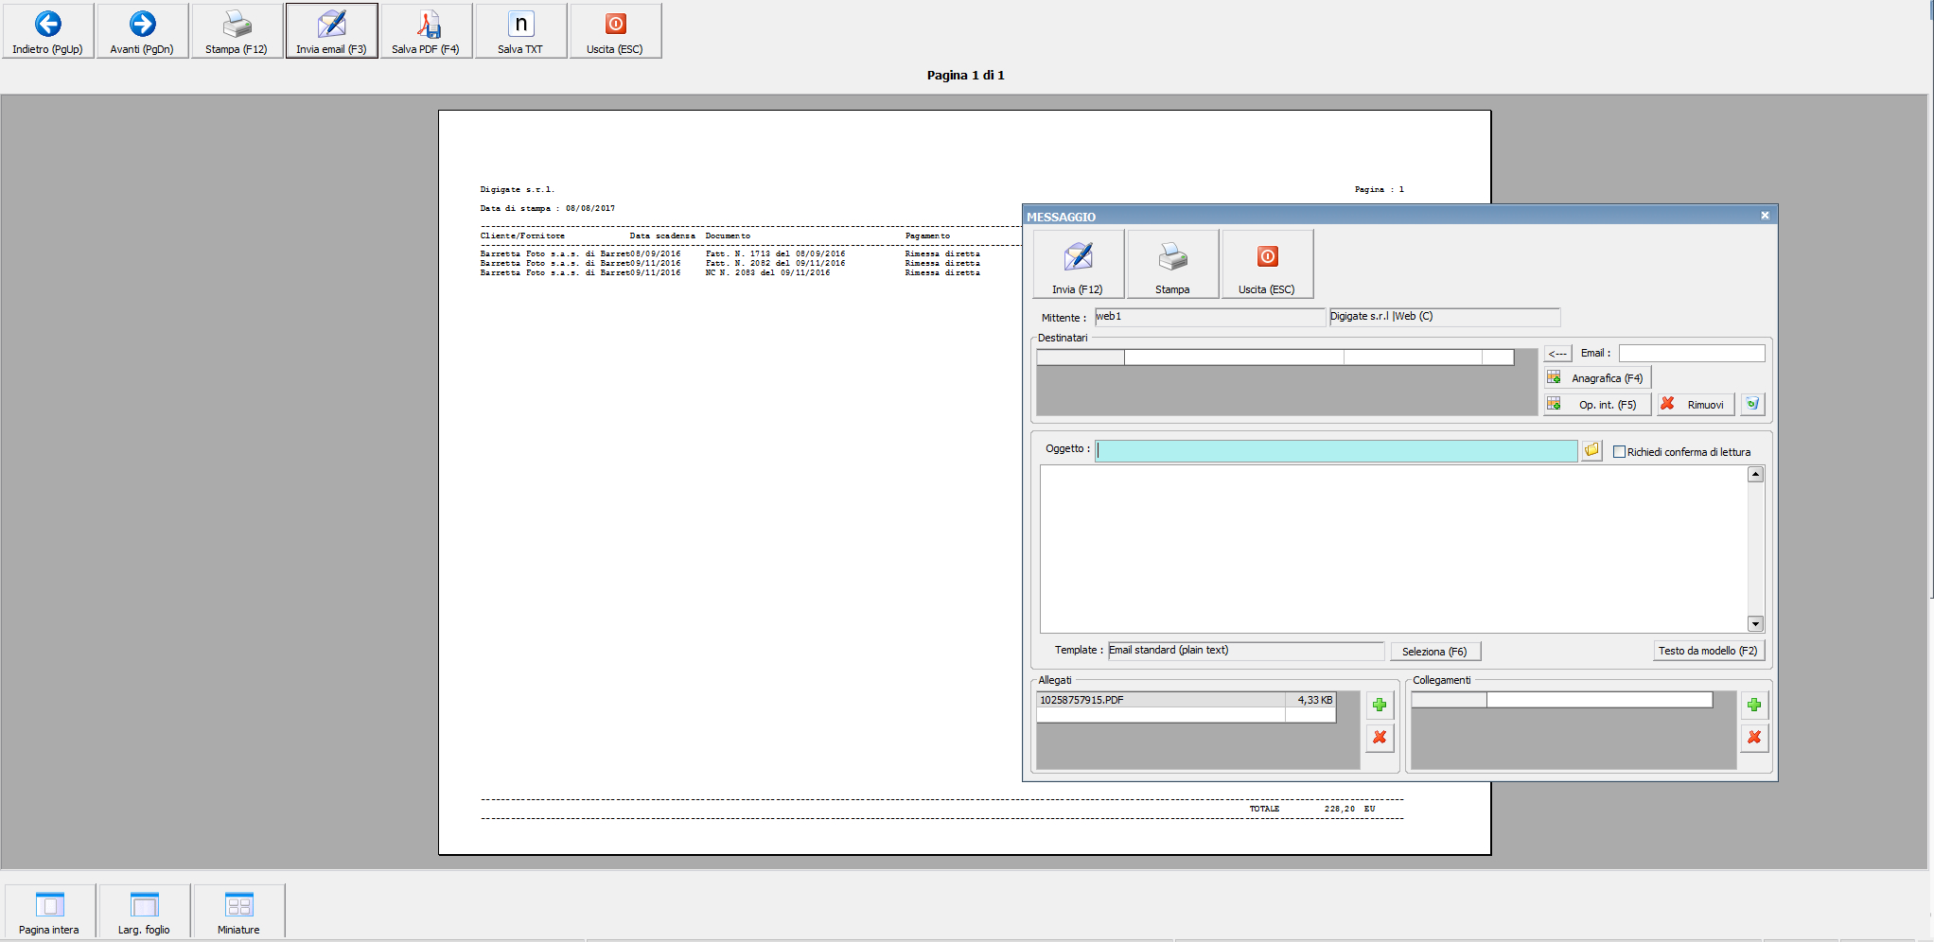The image size is (1934, 942).
Task: Remove attachment with red X in Allegati
Action: coord(1380,737)
